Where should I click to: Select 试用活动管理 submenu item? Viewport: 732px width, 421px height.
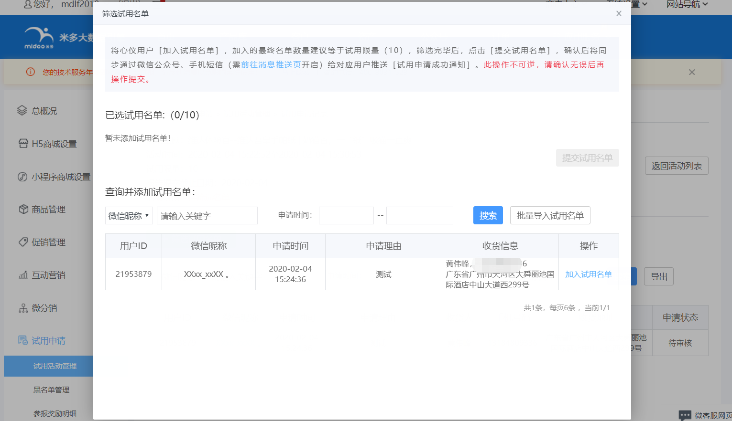click(49, 366)
